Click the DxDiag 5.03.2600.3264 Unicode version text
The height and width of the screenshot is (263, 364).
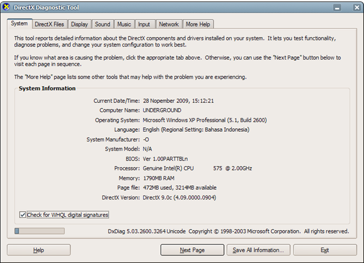(147, 231)
